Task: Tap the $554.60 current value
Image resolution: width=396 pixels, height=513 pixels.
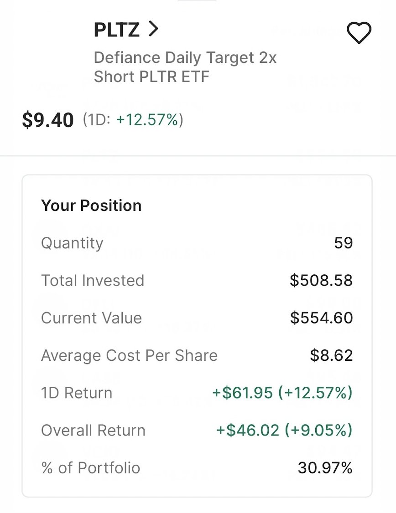Action: 321,318
